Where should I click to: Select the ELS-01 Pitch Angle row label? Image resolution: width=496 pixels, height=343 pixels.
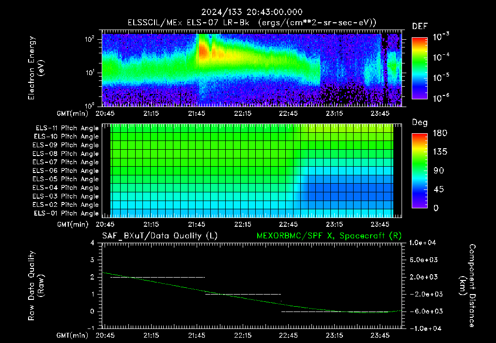click(66, 214)
